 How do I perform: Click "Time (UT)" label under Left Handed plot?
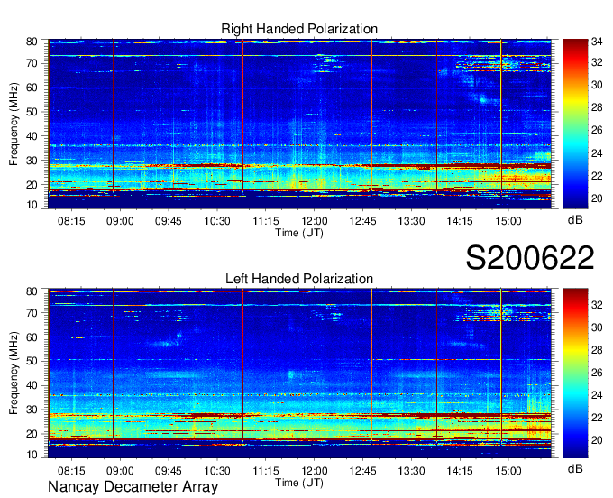click(x=299, y=483)
